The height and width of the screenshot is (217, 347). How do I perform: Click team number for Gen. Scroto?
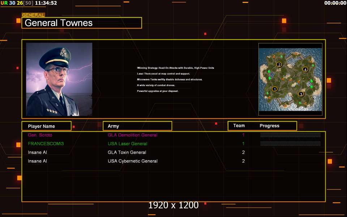243,135
